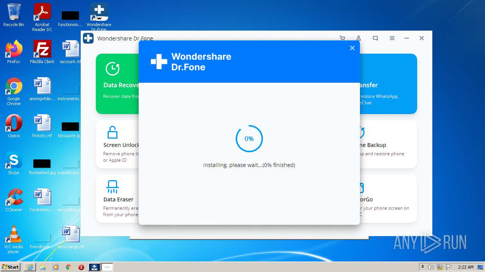Click the Dr.Fone title bar logo
The width and height of the screenshot is (485, 272).
tap(88, 38)
